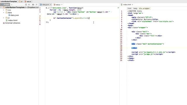Image resolution: width=187 pixels, height=105 pixels.
Task: Select the colorButtonTemplate root folder
Action: 21,7
